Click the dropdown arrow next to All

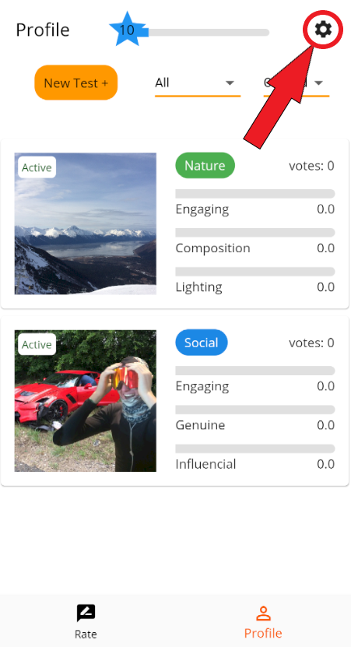tap(230, 83)
